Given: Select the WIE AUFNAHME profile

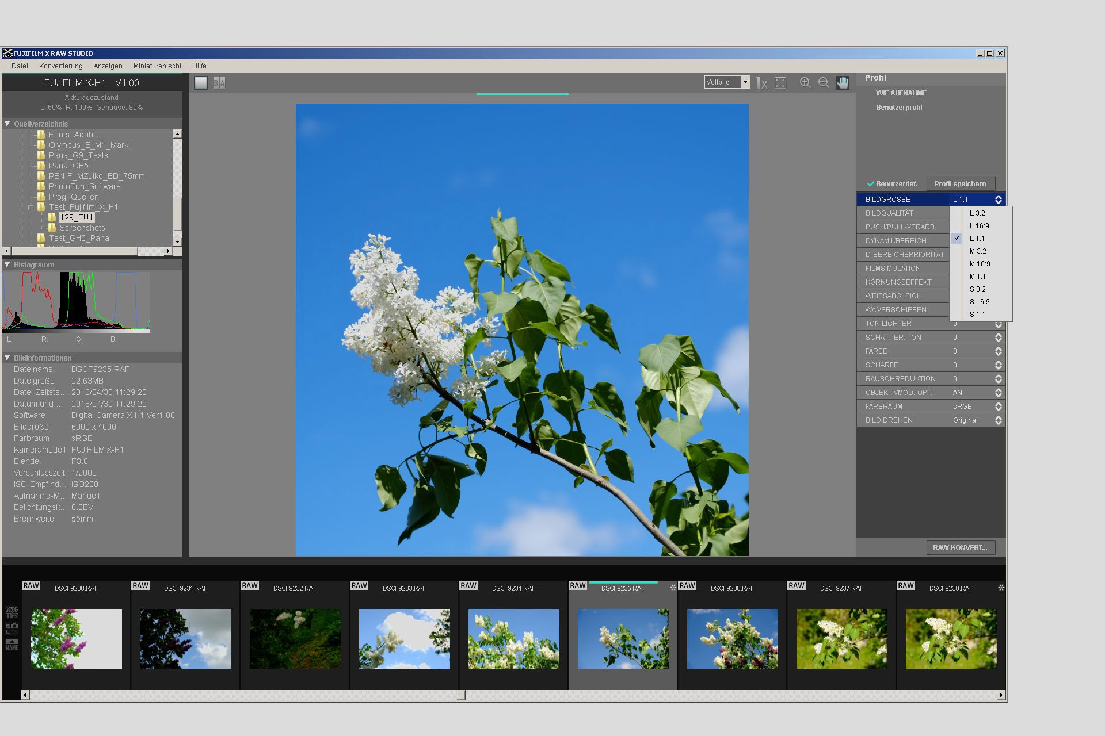Looking at the screenshot, I should pyautogui.click(x=901, y=93).
